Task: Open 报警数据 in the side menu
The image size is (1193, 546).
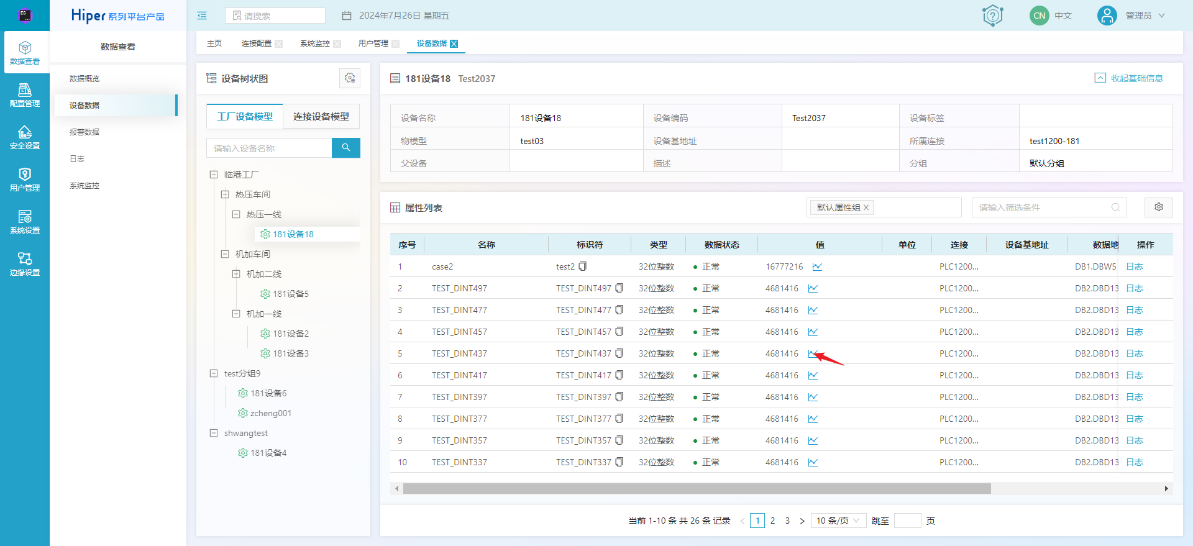Action: pyautogui.click(x=85, y=132)
